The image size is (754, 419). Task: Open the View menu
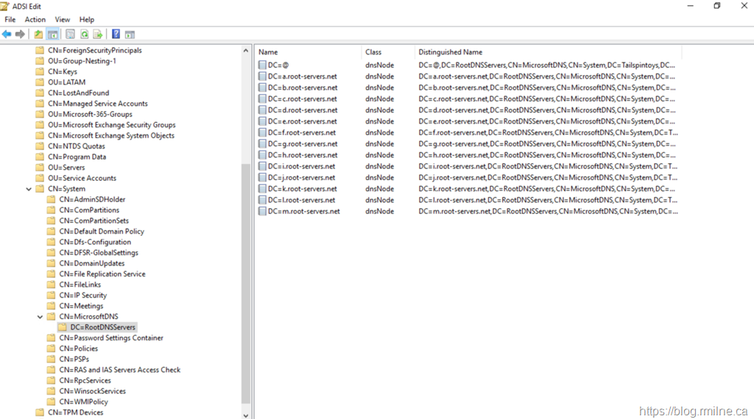coord(63,20)
